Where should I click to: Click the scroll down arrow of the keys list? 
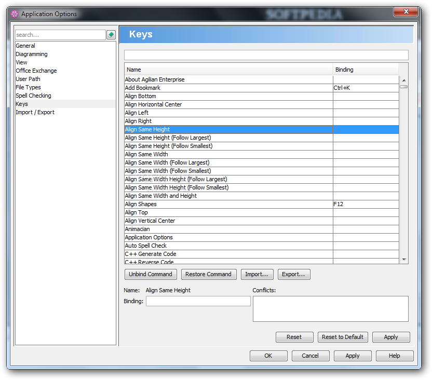pyautogui.click(x=404, y=260)
